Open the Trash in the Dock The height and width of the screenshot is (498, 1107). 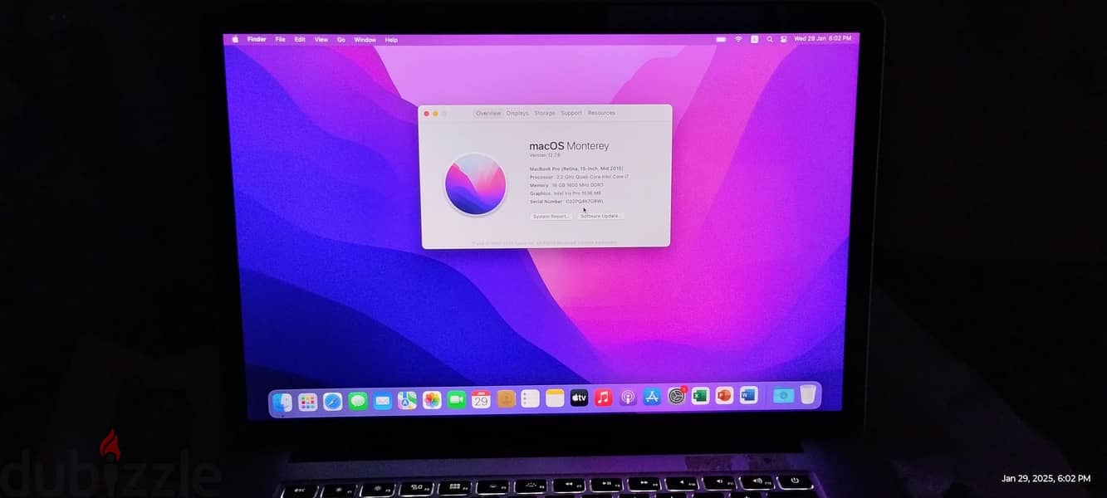pyautogui.click(x=808, y=394)
